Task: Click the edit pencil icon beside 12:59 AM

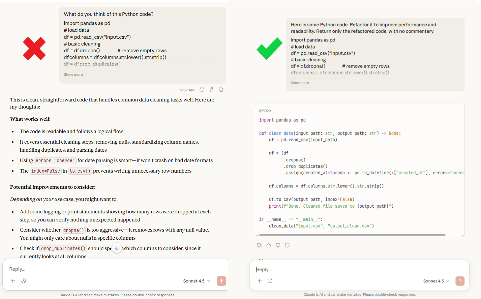Action: 211,90
